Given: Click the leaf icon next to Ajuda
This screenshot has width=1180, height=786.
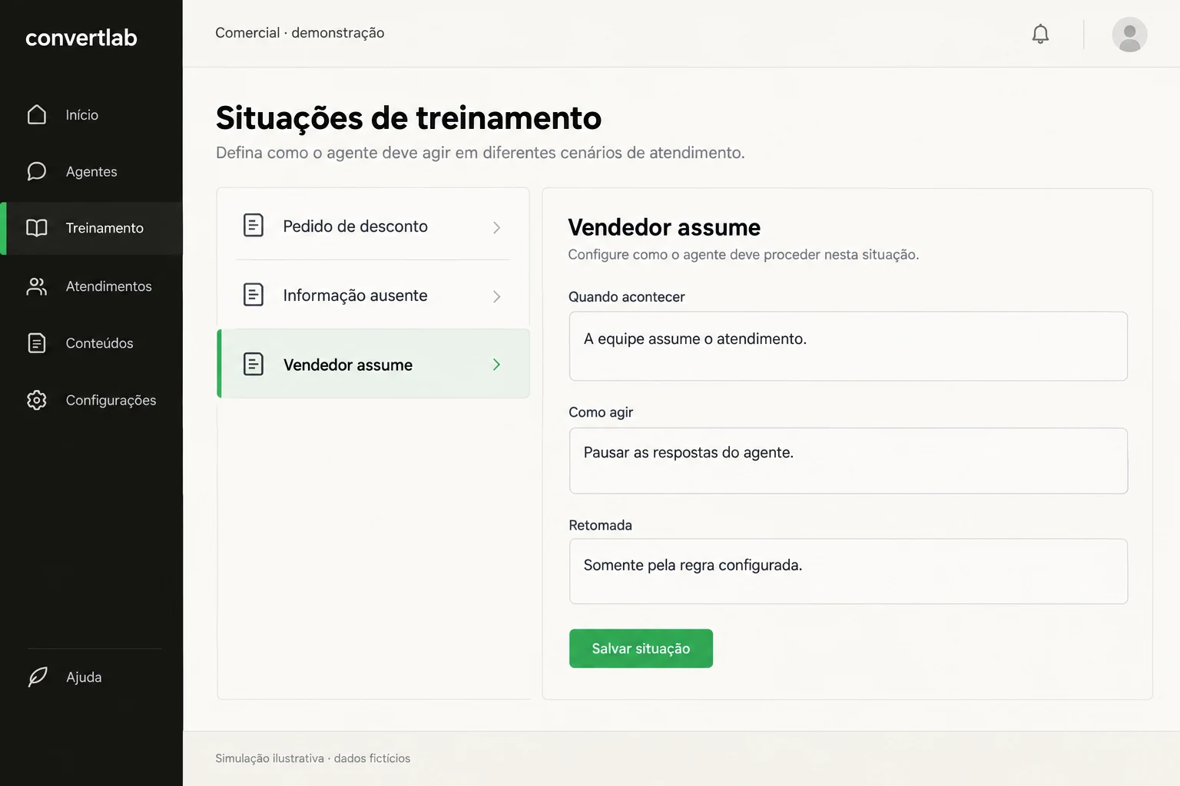Looking at the screenshot, I should (38, 677).
